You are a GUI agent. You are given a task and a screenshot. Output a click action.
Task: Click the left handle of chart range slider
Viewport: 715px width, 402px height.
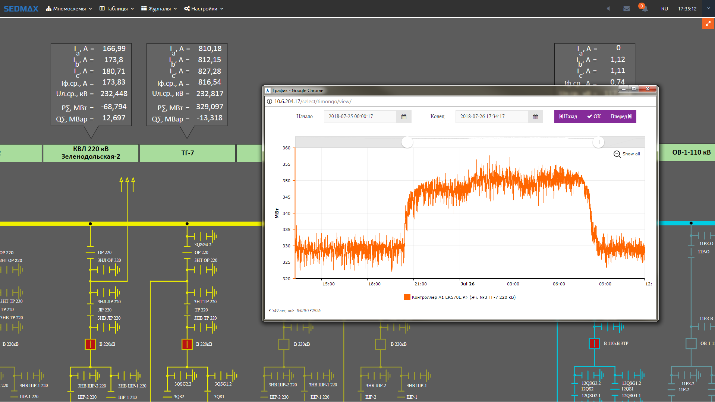407,142
